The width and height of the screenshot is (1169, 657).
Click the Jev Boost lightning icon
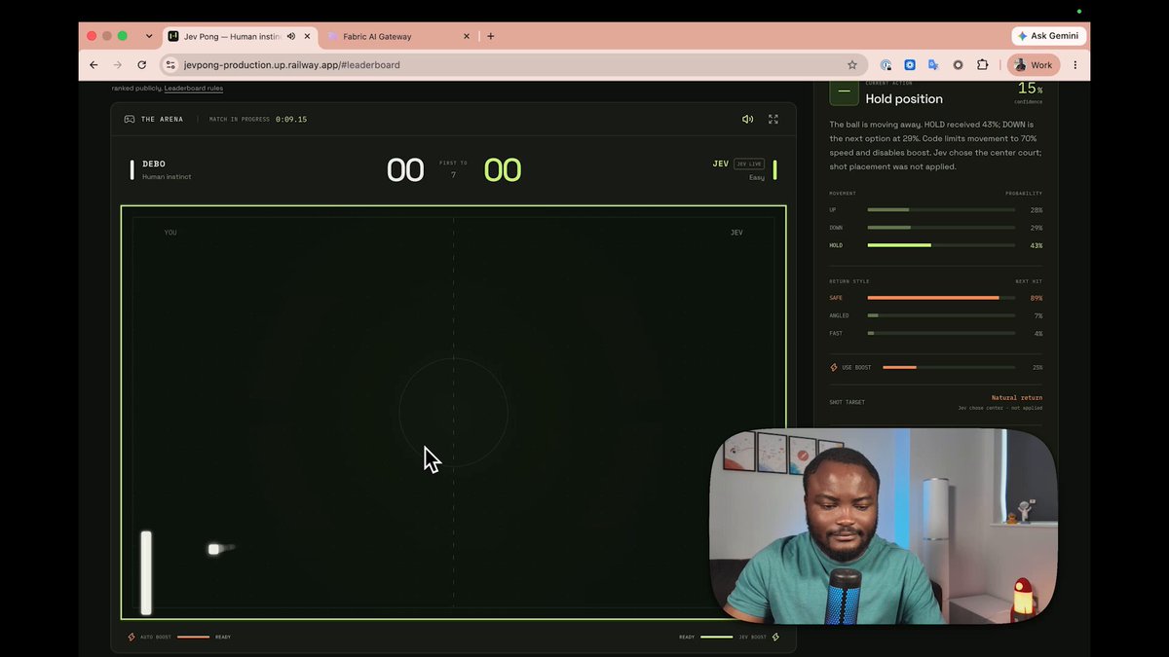[775, 637]
